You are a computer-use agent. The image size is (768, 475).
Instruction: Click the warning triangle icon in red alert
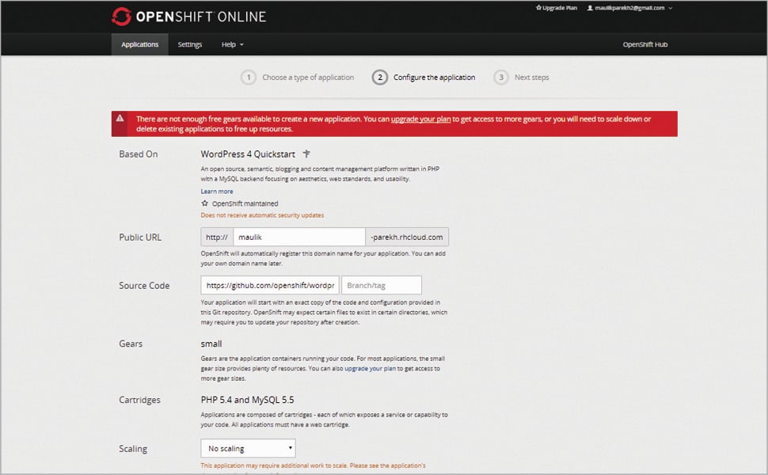pyautogui.click(x=120, y=118)
